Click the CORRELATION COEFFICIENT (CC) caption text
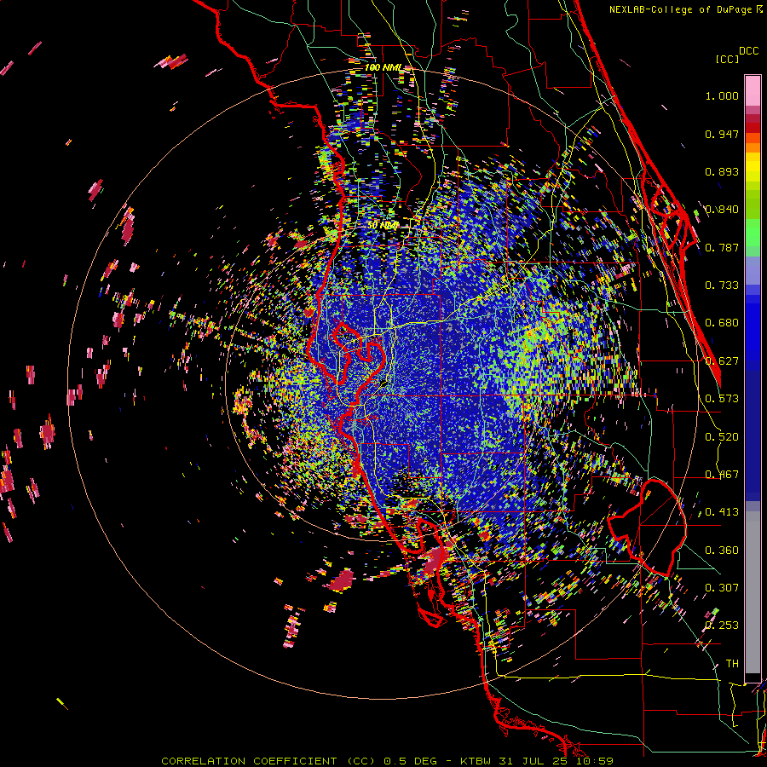The height and width of the screenshot is (767, 767). (268, 761)
